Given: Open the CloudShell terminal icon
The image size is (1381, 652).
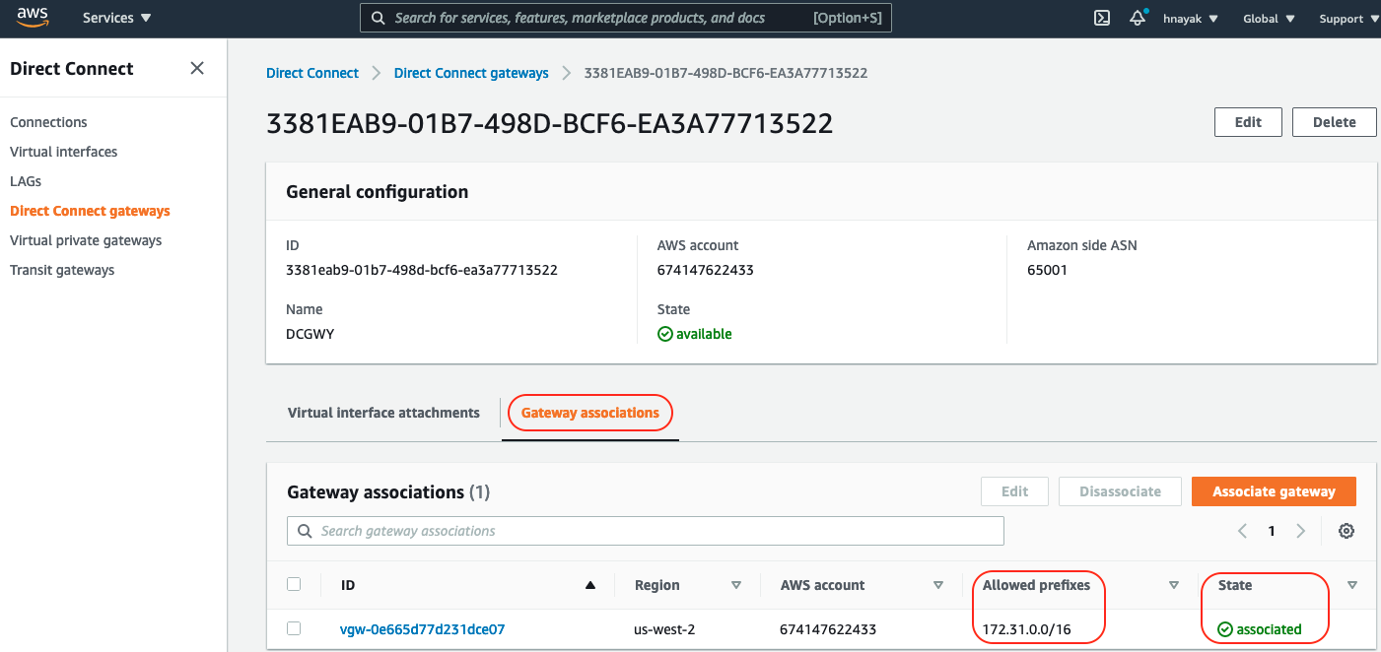Looking at the screenshot, I should click(1103, 18).
